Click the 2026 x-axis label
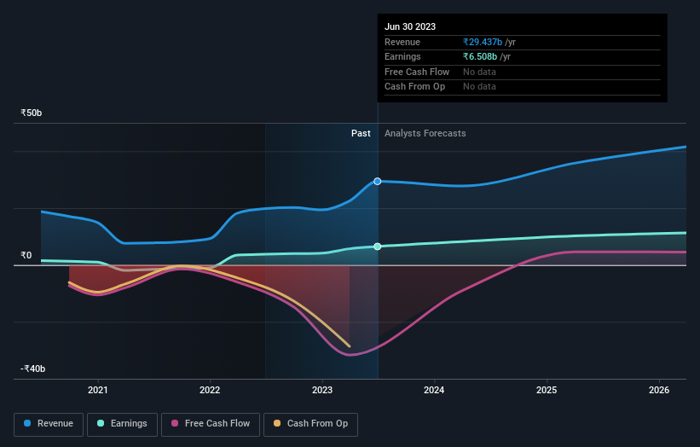 click(659, 391)
